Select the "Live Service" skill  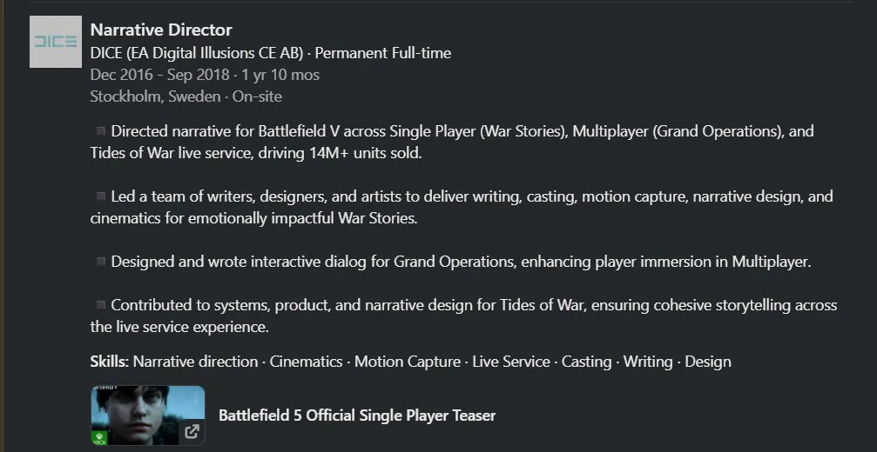click(x=511, y=362)
